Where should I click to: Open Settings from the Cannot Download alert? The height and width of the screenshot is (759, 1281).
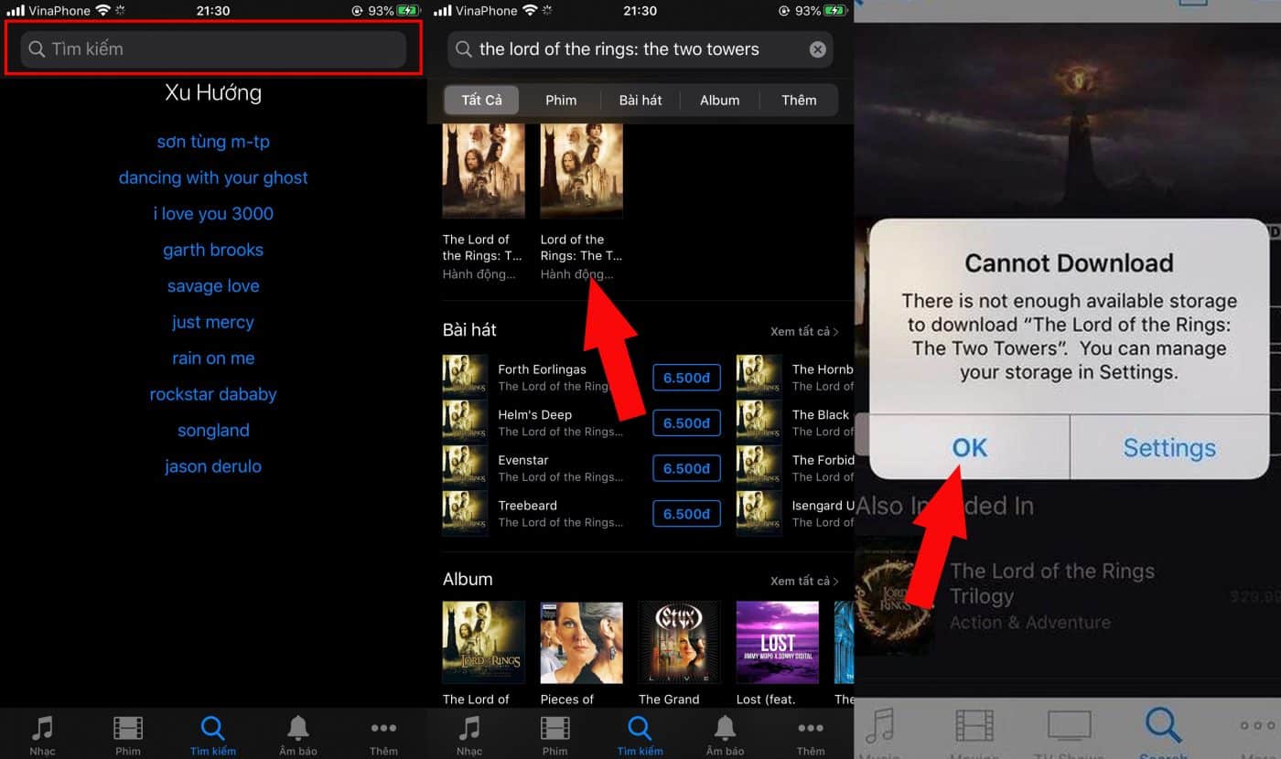pyautogui.click(x=1169, y=448)
